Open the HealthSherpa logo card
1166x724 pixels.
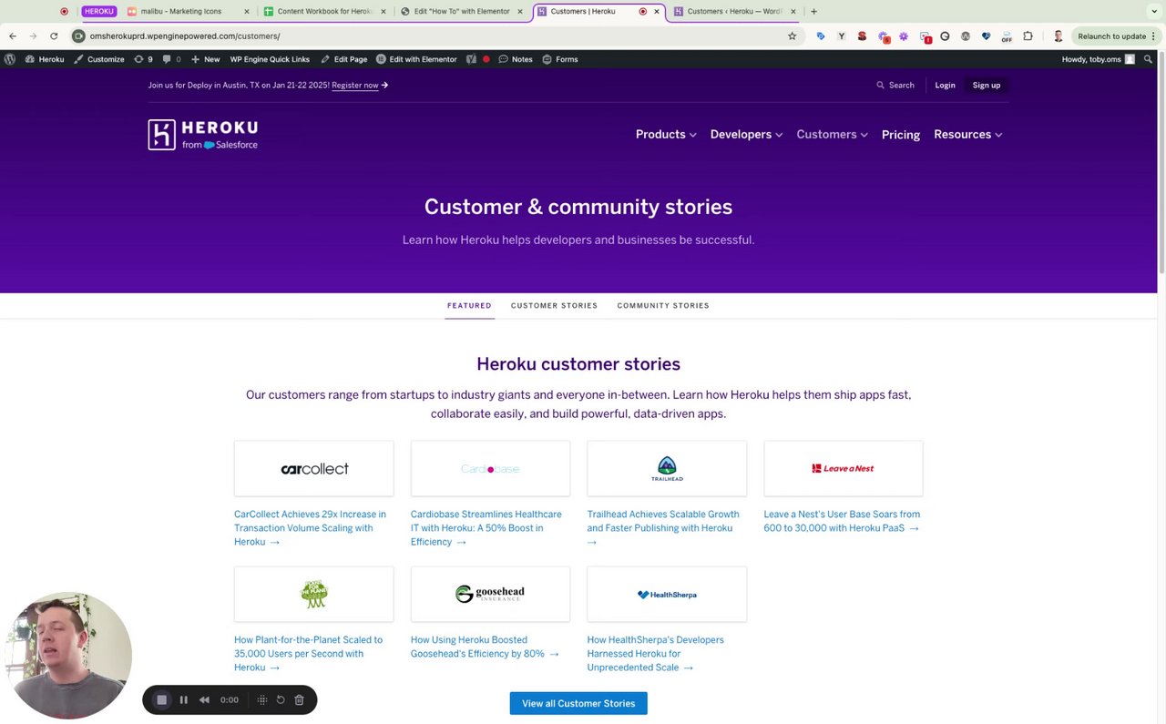667,595
